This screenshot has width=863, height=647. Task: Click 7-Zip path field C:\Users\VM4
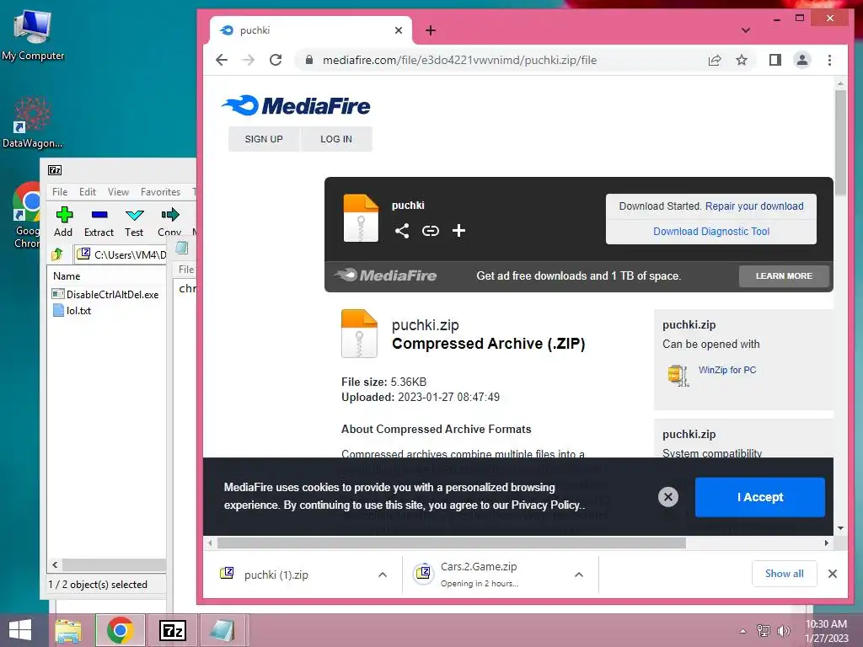tap(120, 254)
